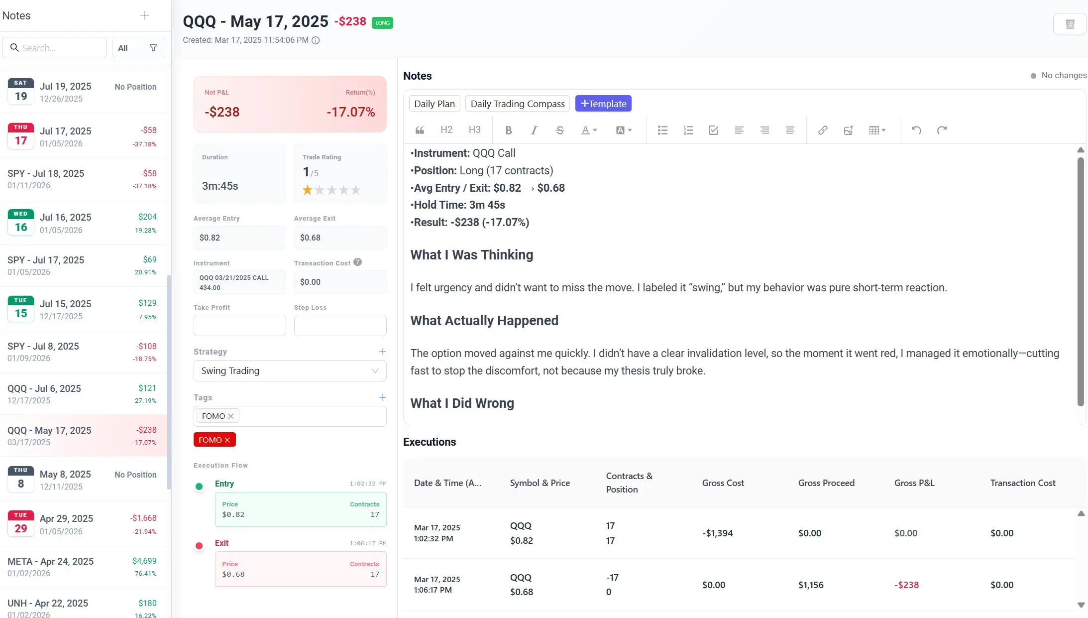Apply strikethrough to note text
The height and width of the screenshot is (618, 1088).
click(559, 130)
